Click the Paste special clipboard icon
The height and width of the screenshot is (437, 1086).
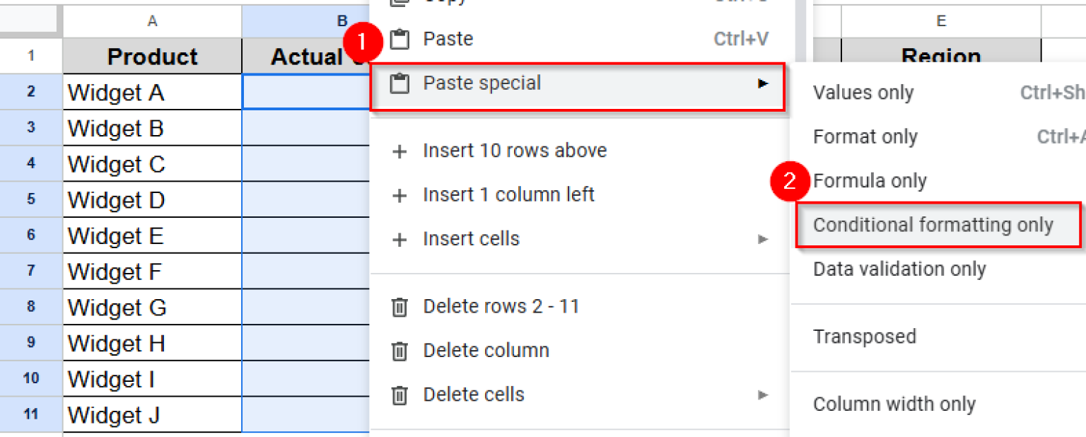[400, 84]
